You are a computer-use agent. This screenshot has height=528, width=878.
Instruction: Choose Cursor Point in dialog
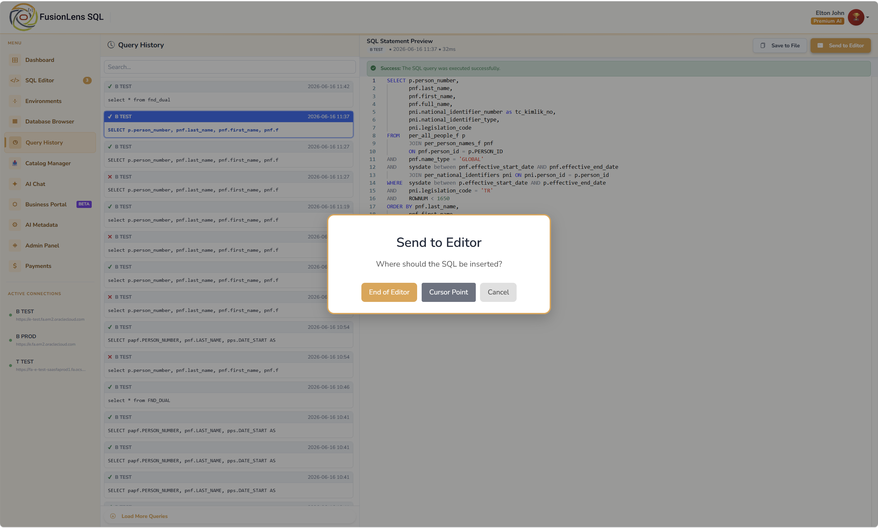coord(449,293)
